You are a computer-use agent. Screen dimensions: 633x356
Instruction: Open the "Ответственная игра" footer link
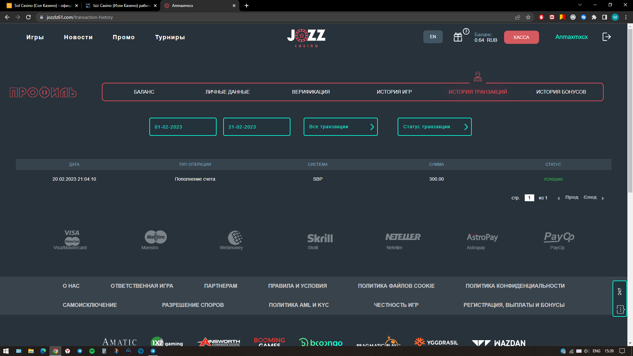tap(142, 286)
